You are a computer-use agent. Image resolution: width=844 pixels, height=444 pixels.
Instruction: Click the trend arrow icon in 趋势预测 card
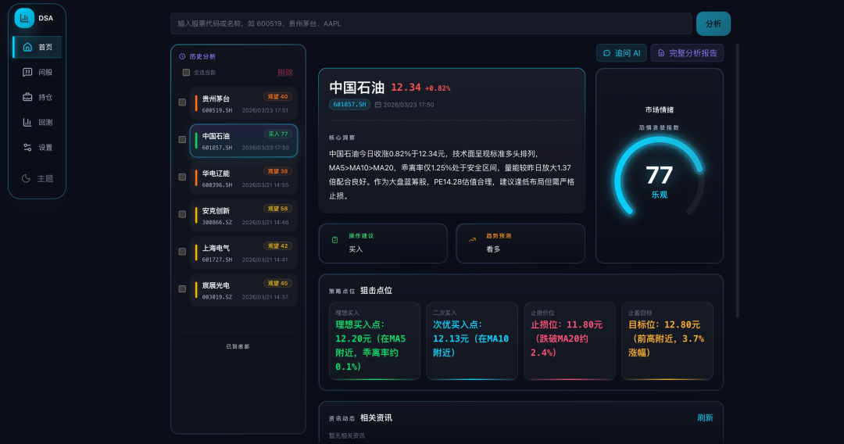pos(473,240)
